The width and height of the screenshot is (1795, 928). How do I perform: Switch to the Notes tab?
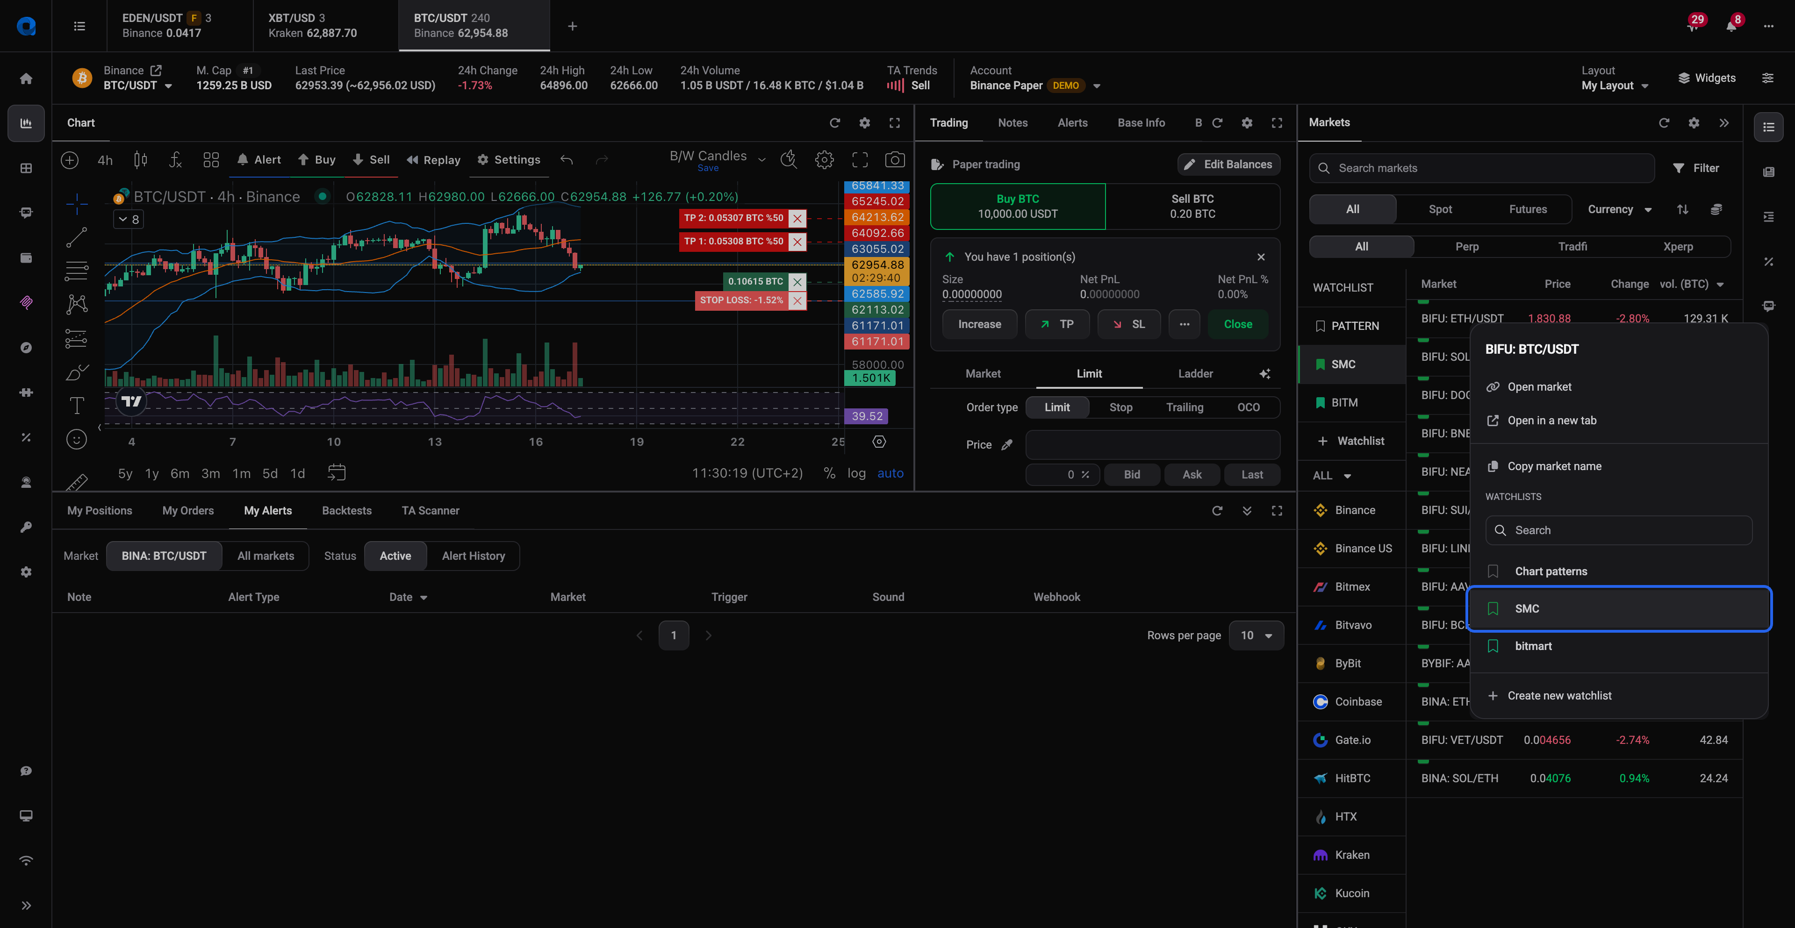[1012, 122]
